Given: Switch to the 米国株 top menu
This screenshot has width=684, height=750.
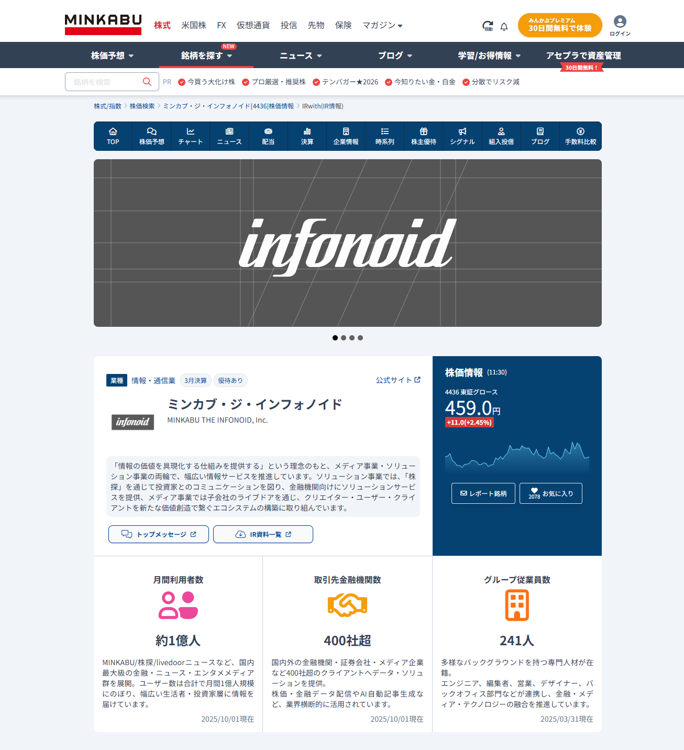Looking at the screenshot, I should [x=194, y=25].
